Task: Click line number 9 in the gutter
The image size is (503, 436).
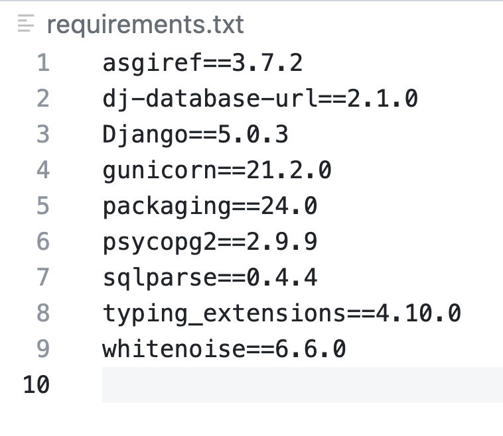Action: (x=42, y=349)
